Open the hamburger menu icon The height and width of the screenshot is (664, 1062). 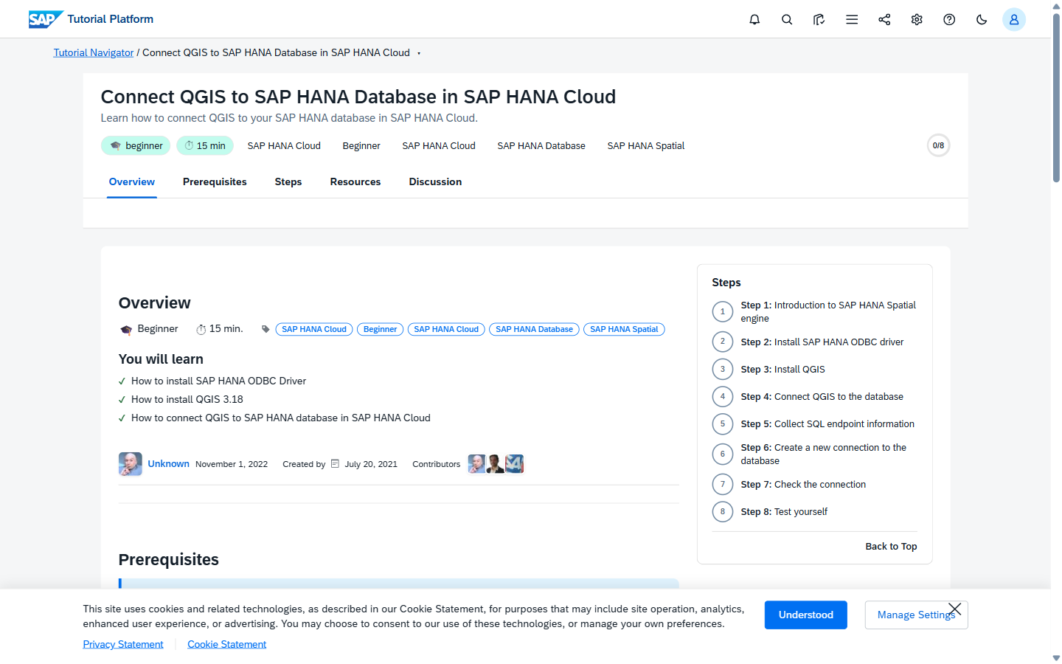[852, 19]
